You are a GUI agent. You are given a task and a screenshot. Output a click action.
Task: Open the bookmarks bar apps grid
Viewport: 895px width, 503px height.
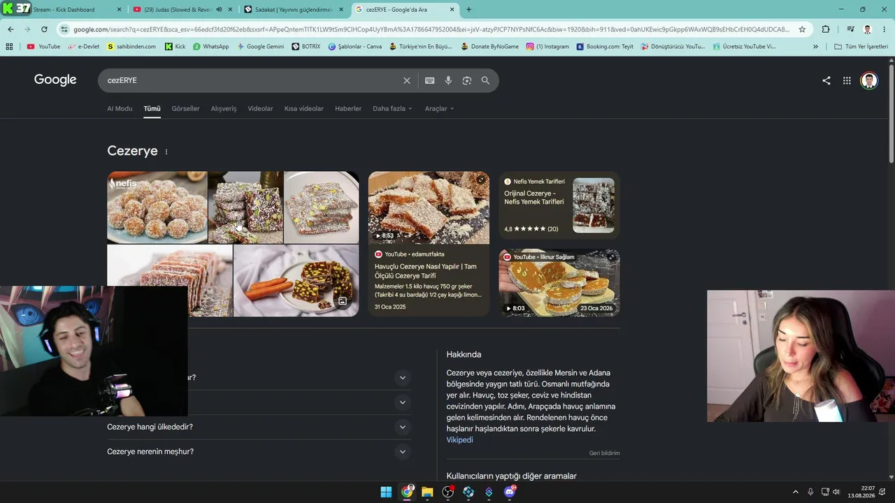9,47
